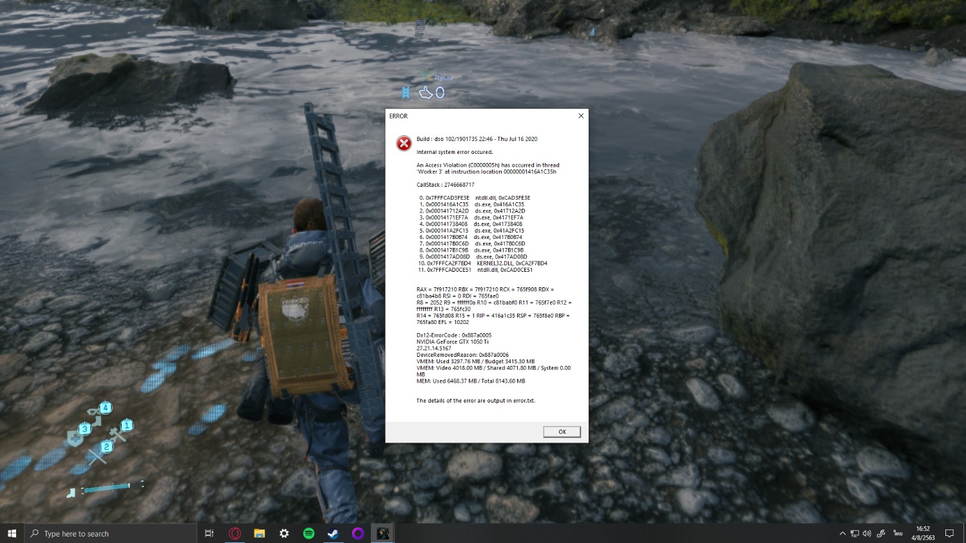Open Settings gear on the taskbar
This screenshot has width=966, height=543.
tap(284, 533)
